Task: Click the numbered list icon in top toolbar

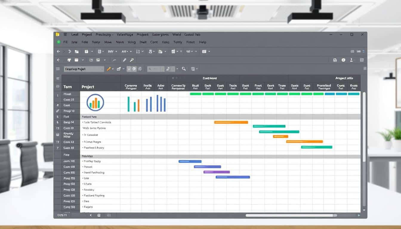Action: (138, 52)
